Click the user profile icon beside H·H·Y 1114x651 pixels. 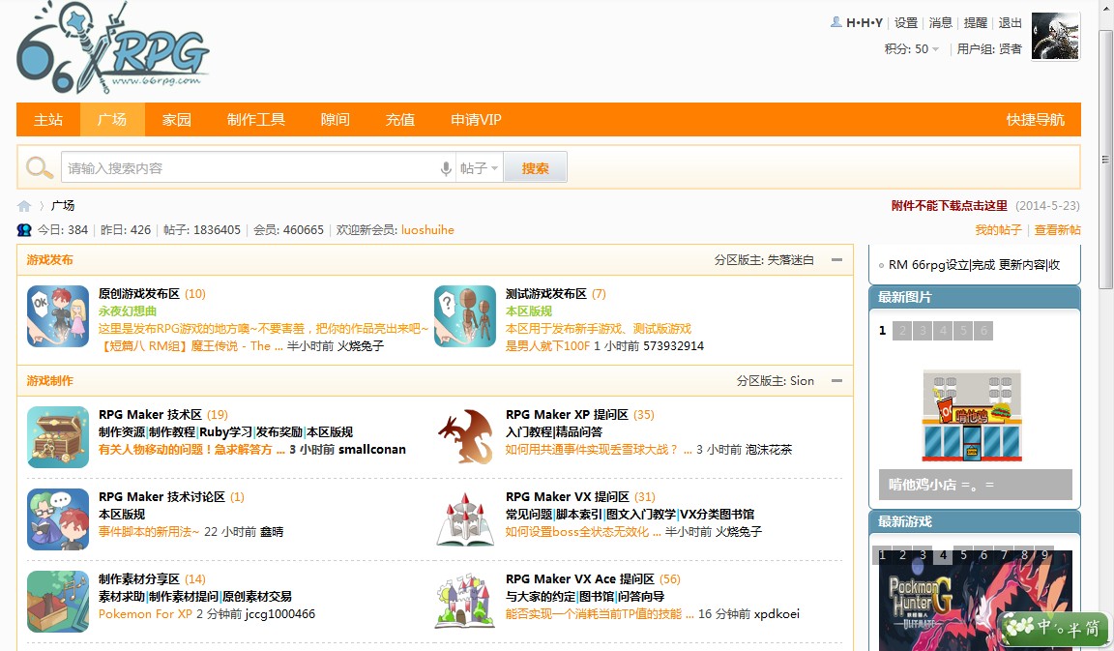click(x=836, y=22)
